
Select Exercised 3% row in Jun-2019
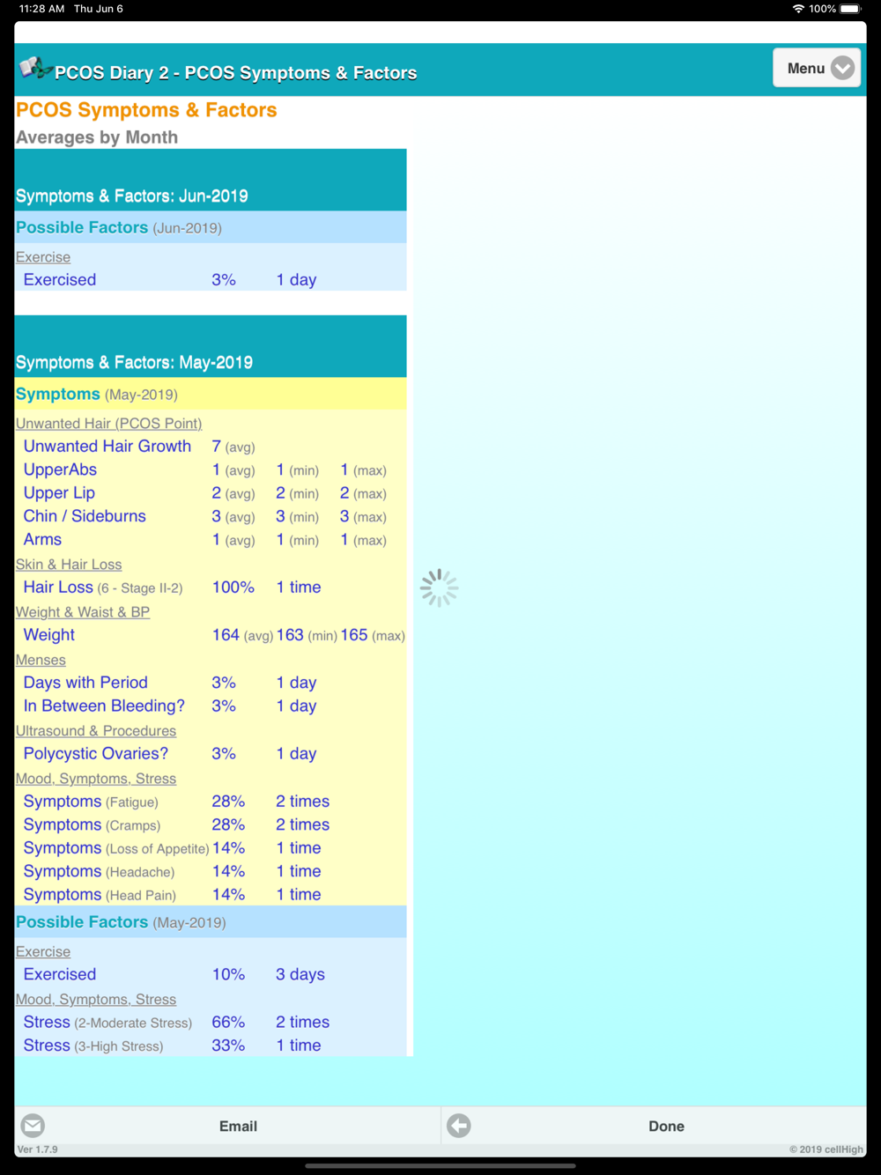(211, 280)
